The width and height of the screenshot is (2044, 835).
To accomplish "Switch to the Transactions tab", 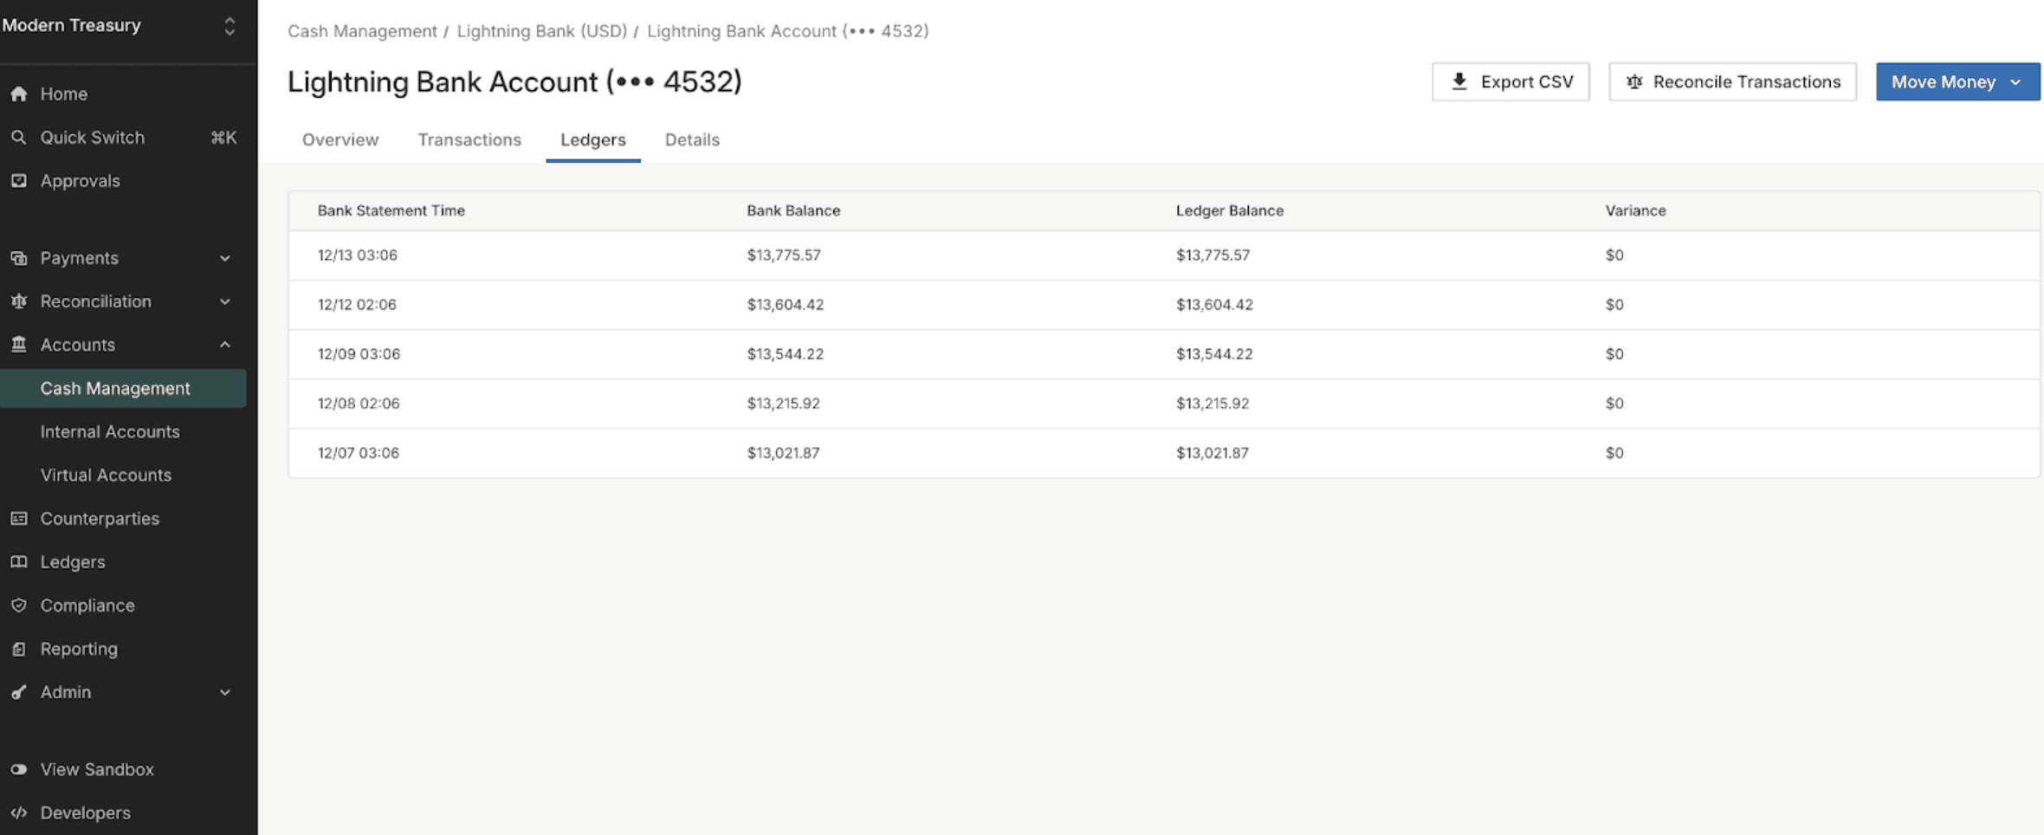I will (x=469, y=139).
